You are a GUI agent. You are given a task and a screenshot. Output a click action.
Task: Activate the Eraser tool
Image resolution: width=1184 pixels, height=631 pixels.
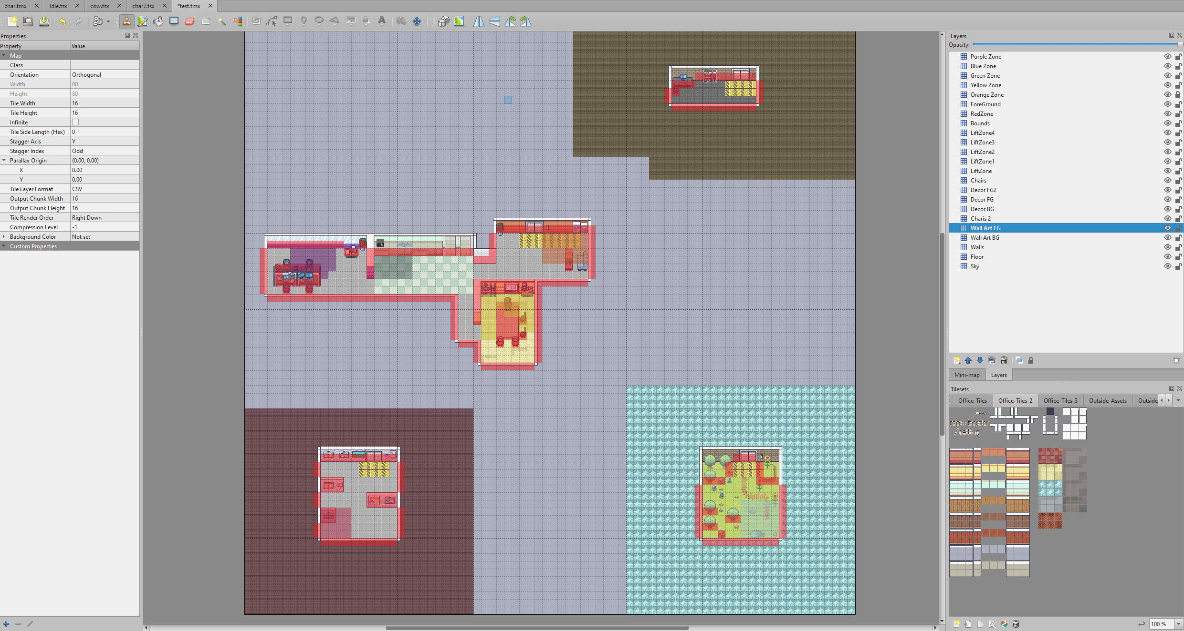click(x=190, y=21)
